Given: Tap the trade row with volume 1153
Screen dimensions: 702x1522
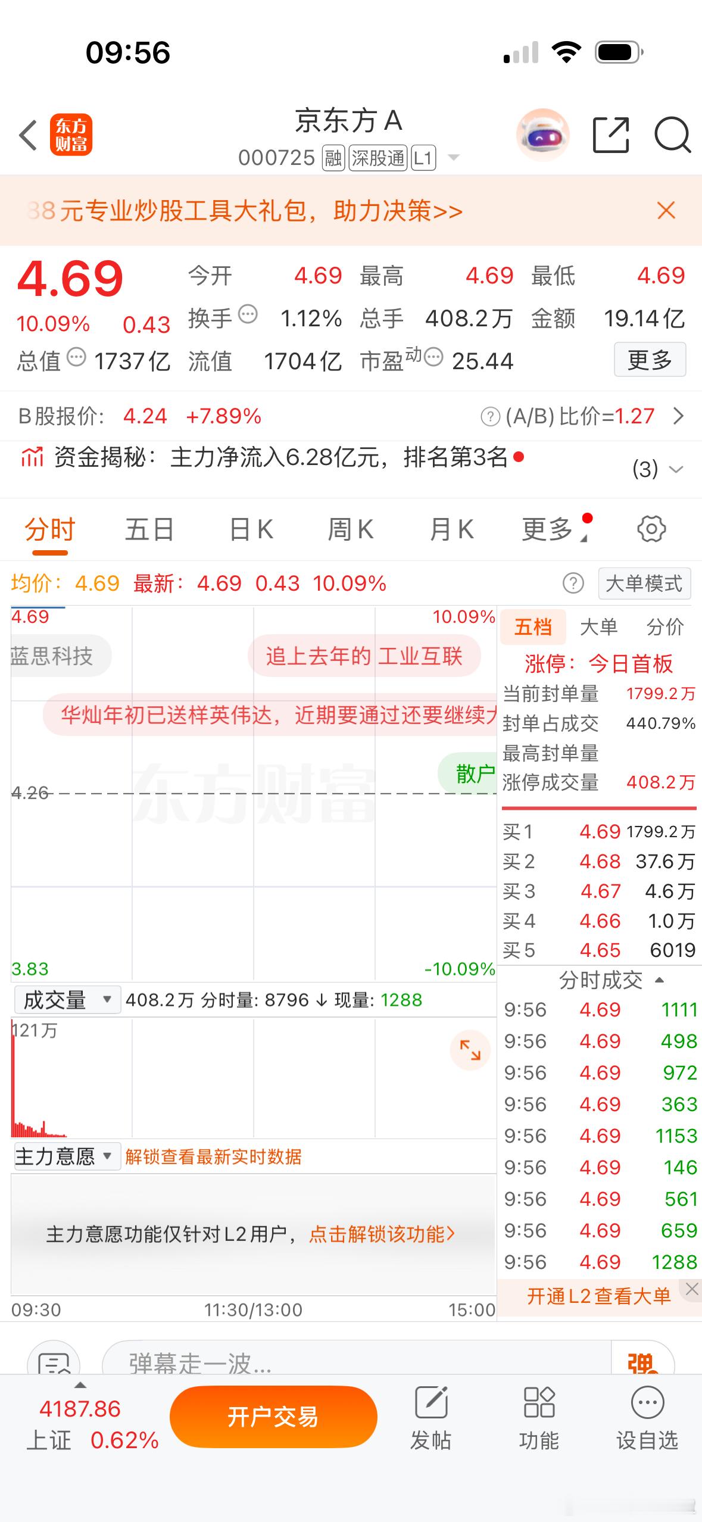Looking at the screenshot, I should pyautogui.click(x=600, y=1136).
